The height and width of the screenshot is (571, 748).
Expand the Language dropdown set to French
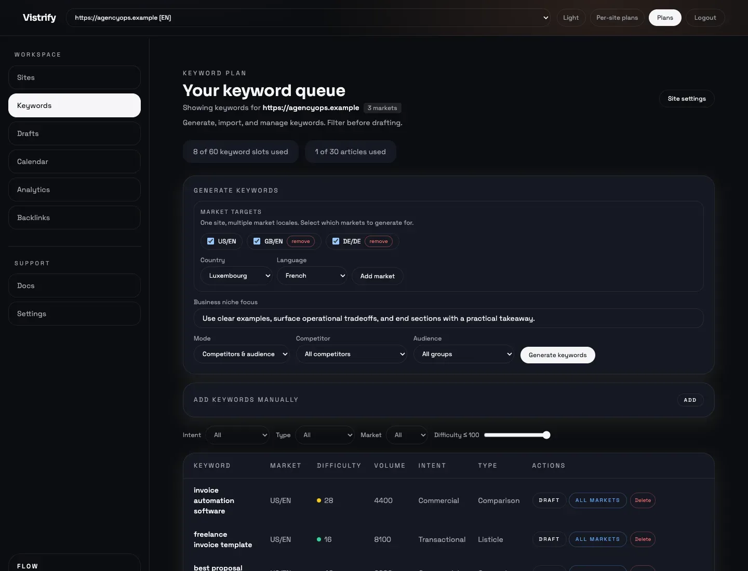click(x=312, y=276)
